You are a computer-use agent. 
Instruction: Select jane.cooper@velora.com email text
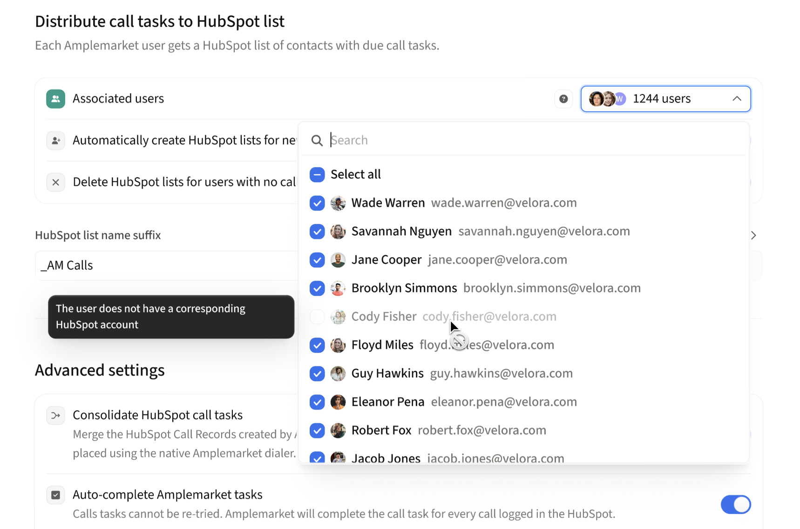click(x=497, y=260)
